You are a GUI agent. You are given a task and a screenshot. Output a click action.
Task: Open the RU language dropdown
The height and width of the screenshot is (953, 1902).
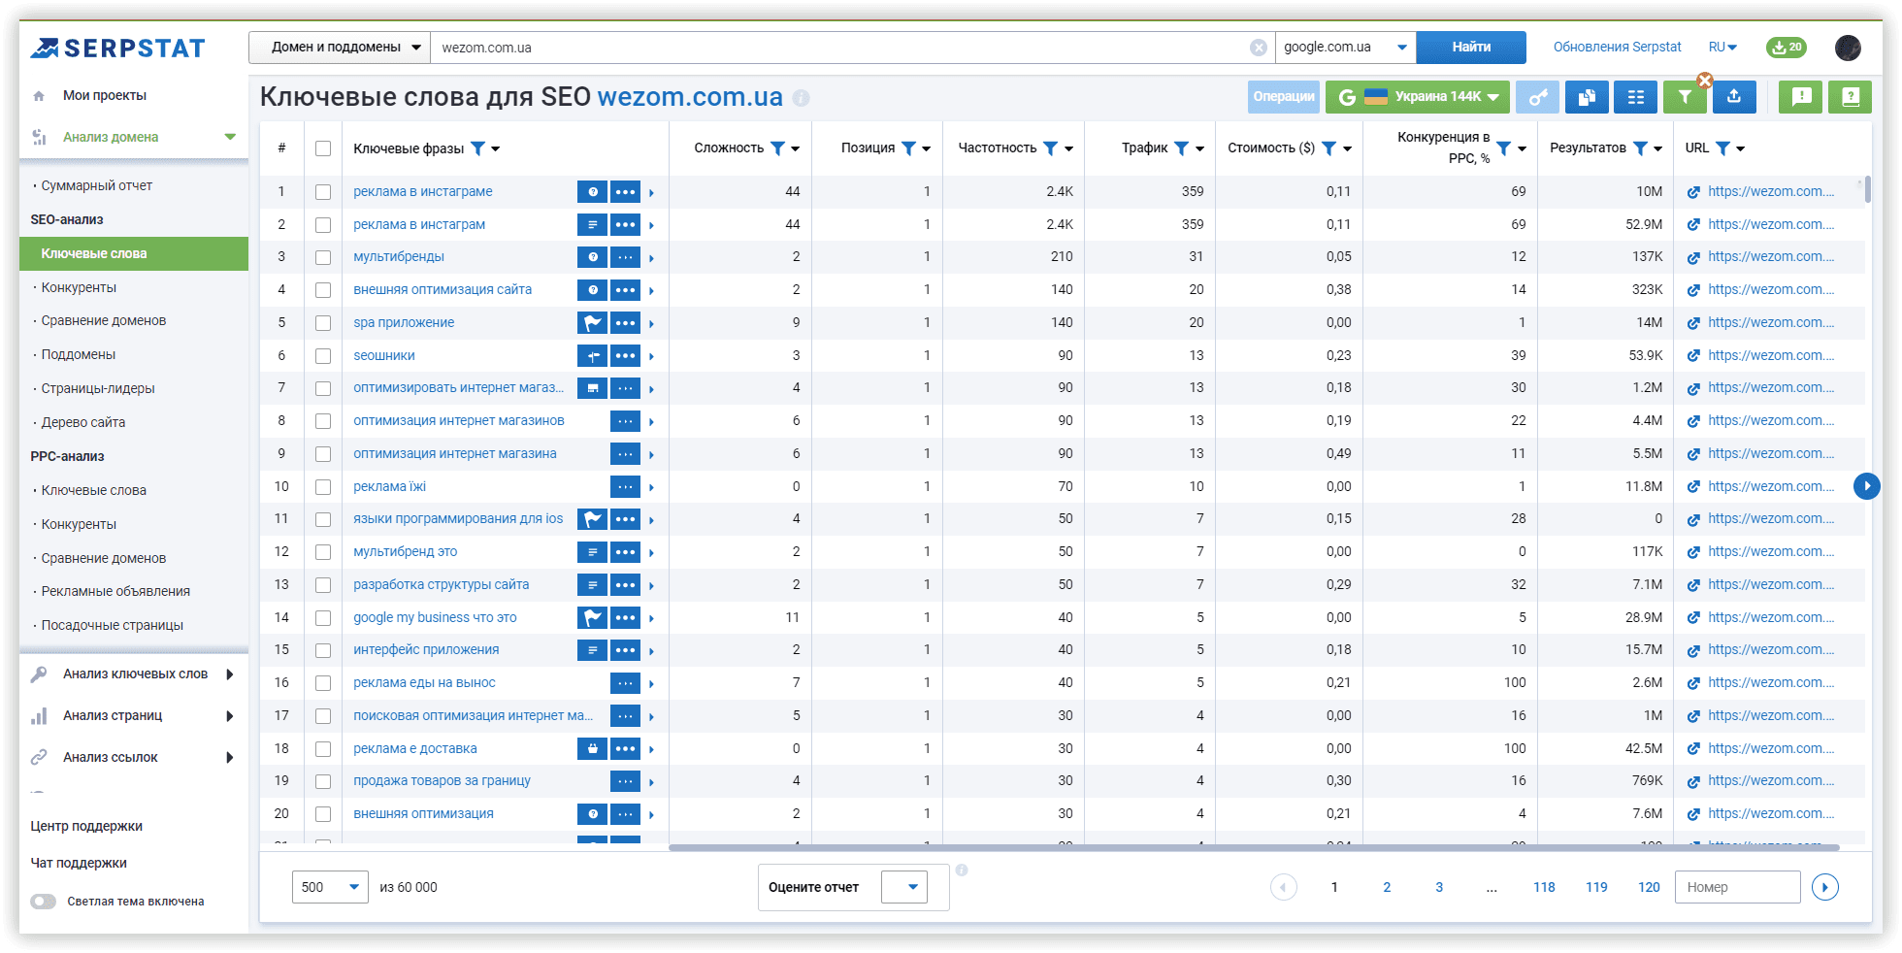coord(1722,48)
